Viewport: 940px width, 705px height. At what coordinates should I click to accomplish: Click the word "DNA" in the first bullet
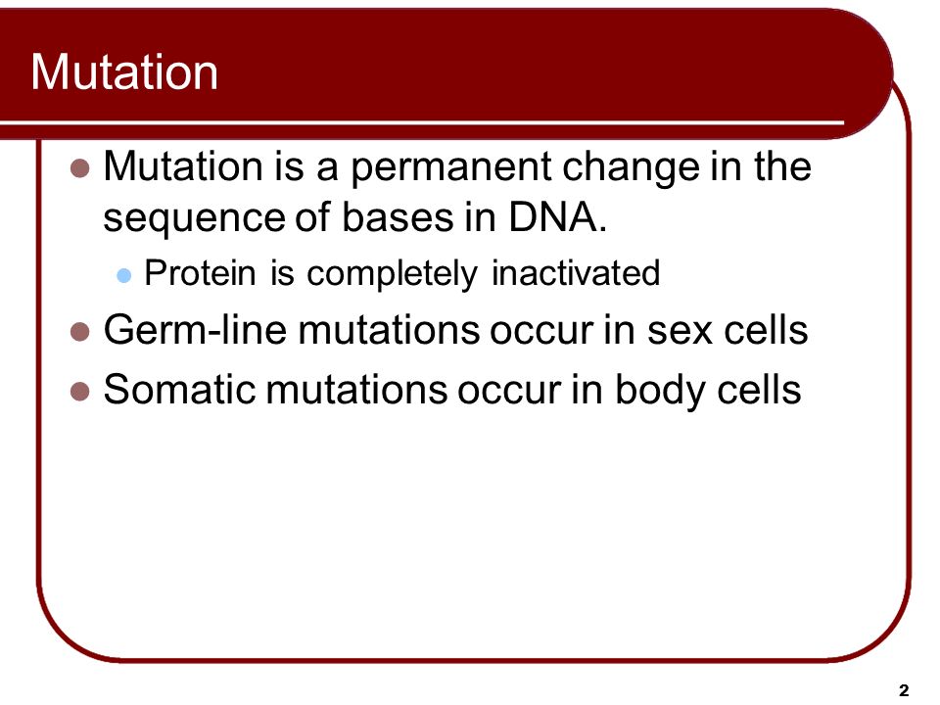click(553, 217)
